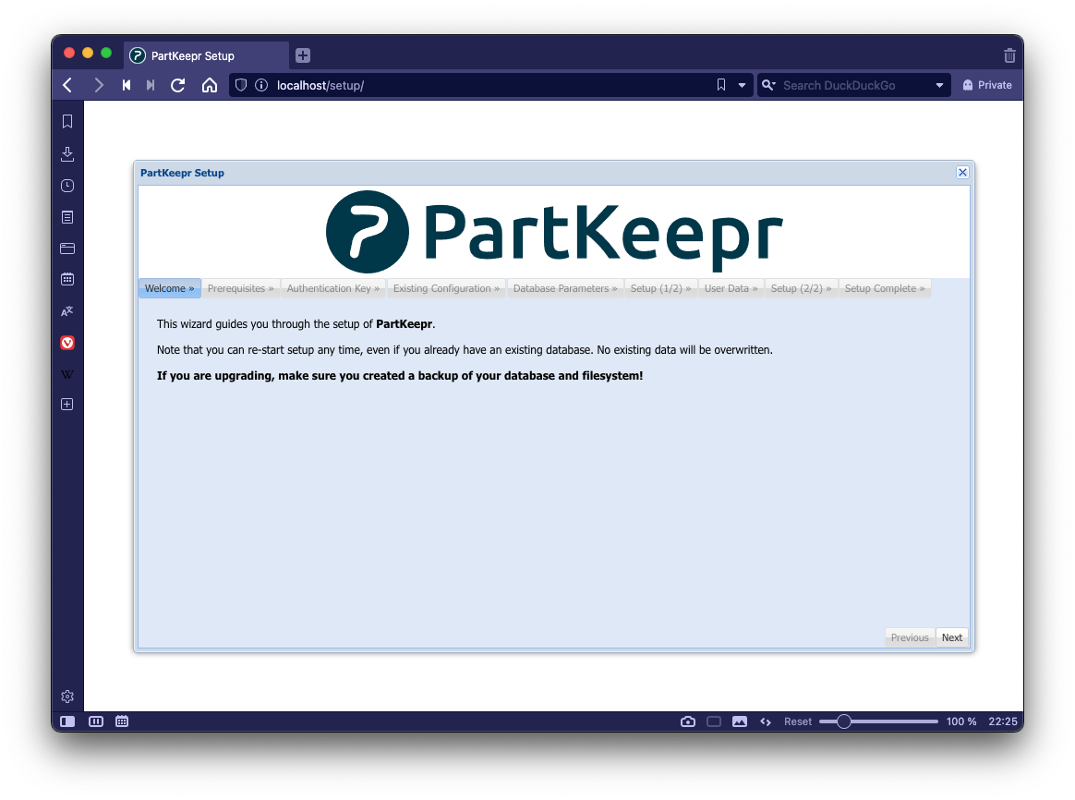Open browser settings gear icon
1075x800 pixels.
click(67, 697)
